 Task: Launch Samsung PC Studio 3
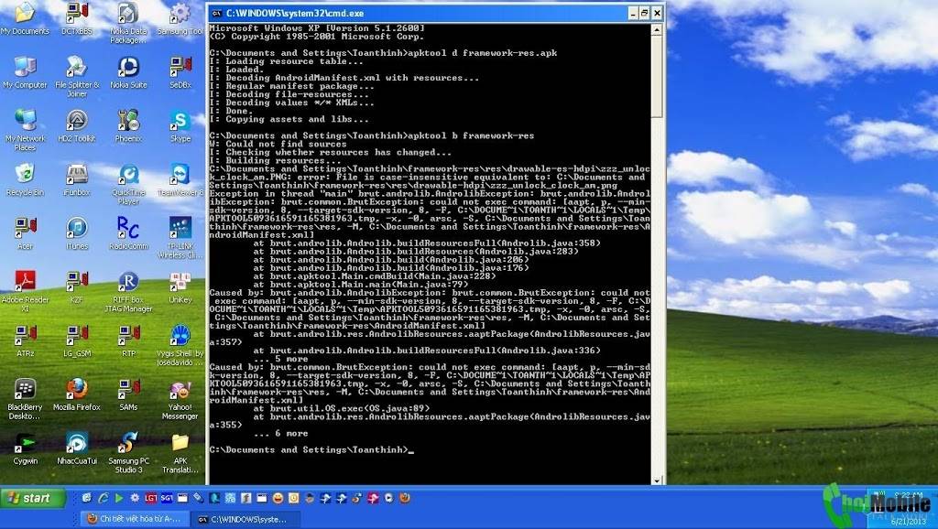coord(128,452)
